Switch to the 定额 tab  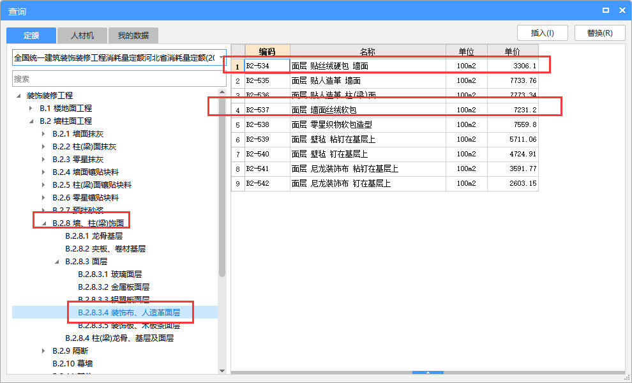(x=31, y=36)
